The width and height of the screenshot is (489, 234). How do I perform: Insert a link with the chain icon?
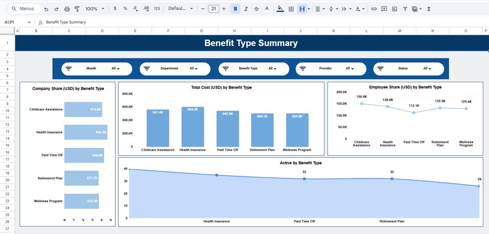(373, 8)
